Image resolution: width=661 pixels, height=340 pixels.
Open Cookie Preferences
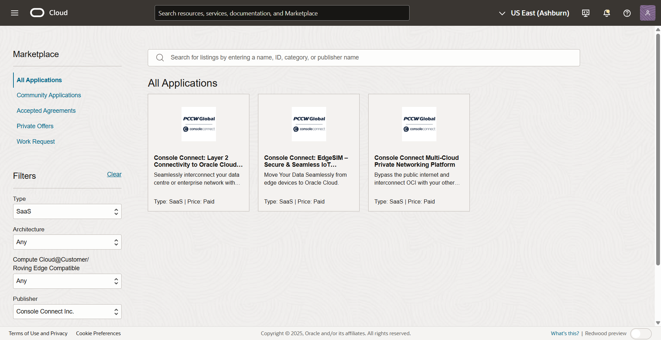[x=99, y=333]
